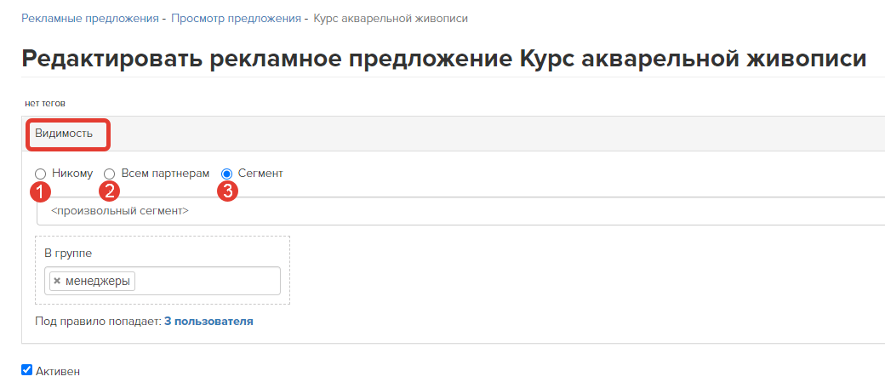Open the 'Просмотр предложения' breadcrumb link
This screenshot has height=388, width=885.
point(236,19)
